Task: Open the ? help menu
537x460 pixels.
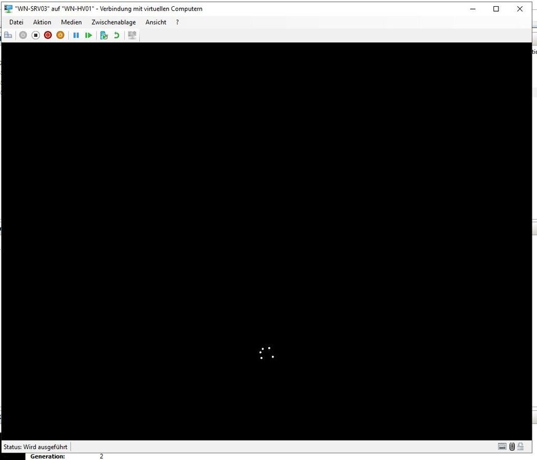Action: (x=177, y=22)
